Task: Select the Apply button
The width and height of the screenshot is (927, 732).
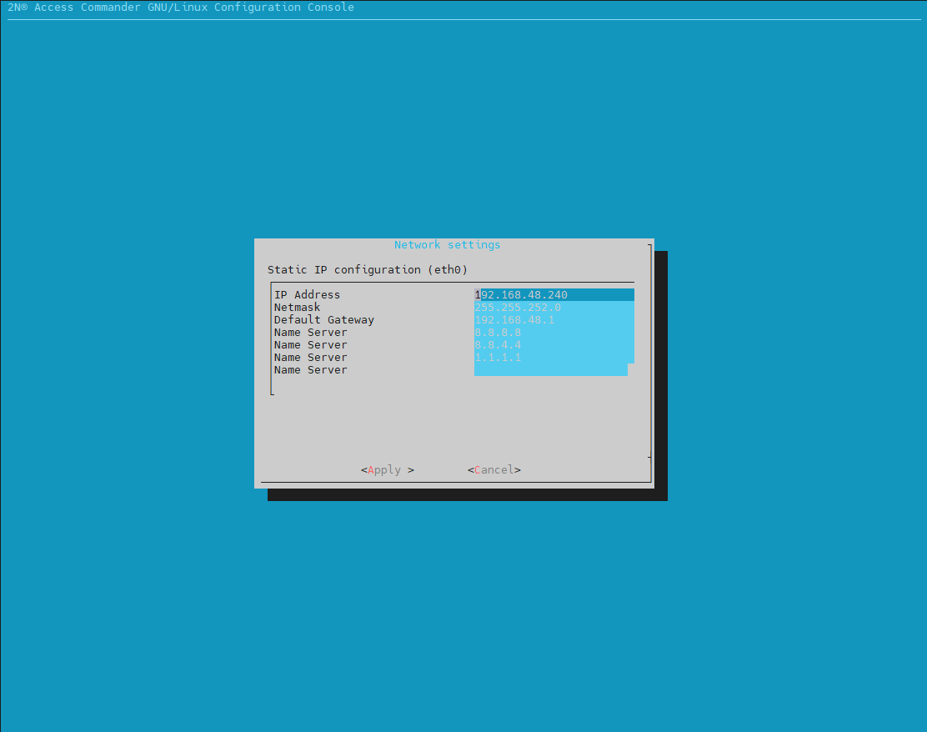Action: [388, 470]
